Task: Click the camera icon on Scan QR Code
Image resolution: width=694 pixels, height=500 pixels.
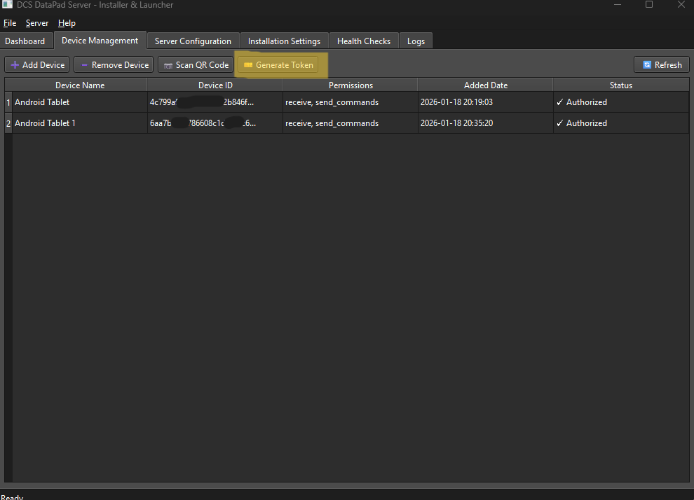Action: [168, 65]
